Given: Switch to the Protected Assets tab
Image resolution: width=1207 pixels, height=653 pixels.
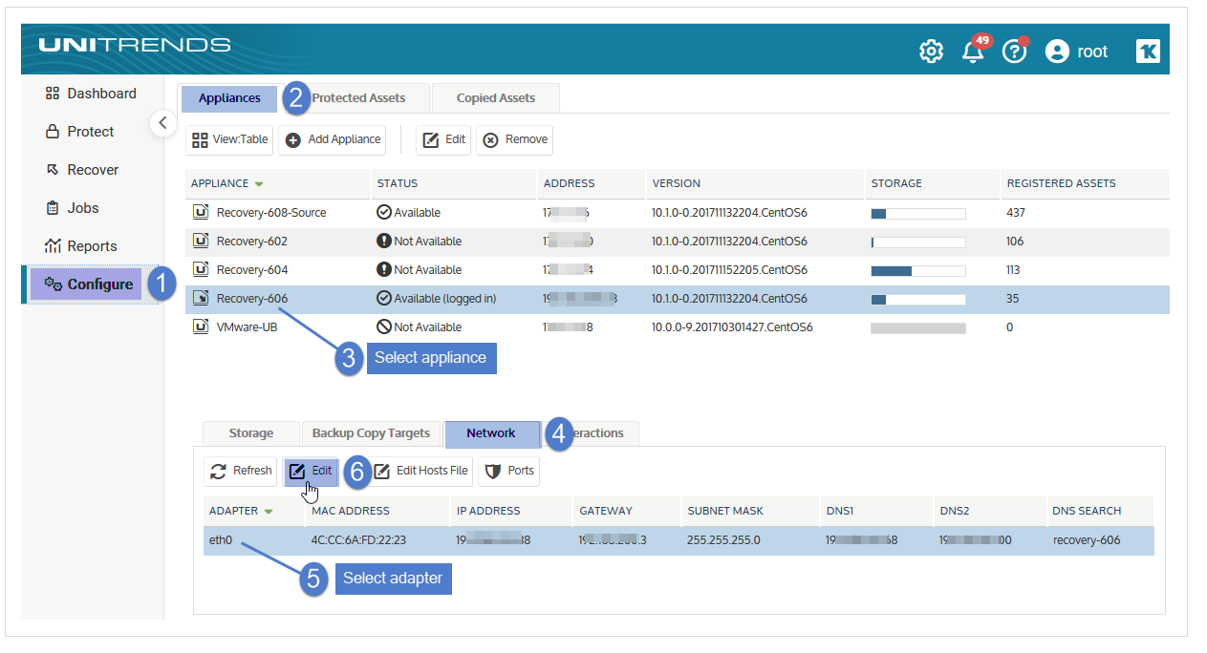Looking at the screenshot, I should point(358,98).
